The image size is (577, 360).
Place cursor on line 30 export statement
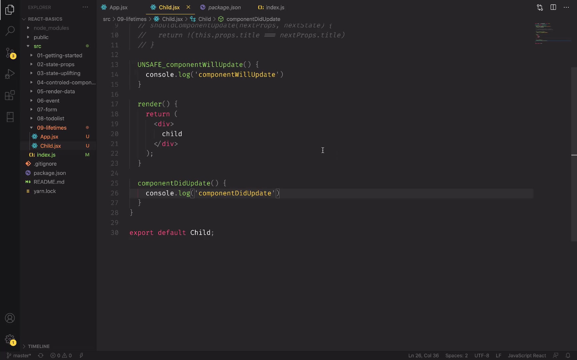[x=172, y=233]
